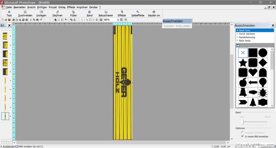
Task: Expand the object list of selected thumbnail
Action: coord(10,116)
